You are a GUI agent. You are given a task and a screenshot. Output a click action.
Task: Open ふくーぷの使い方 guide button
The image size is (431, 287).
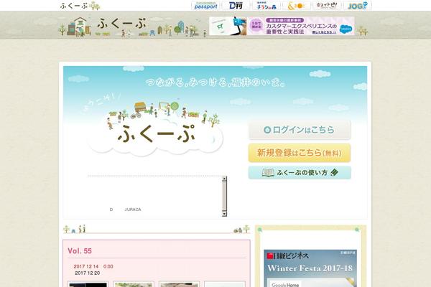[300, 172]
